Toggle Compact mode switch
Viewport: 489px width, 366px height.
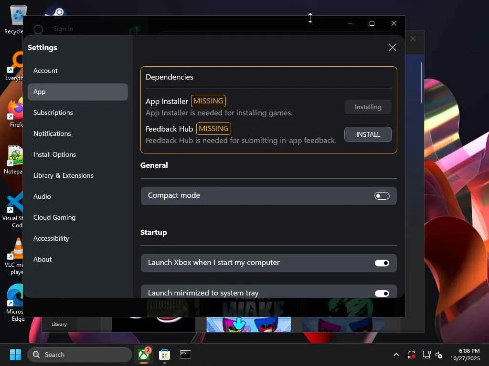pyautogui.click(x=382, y=196)
